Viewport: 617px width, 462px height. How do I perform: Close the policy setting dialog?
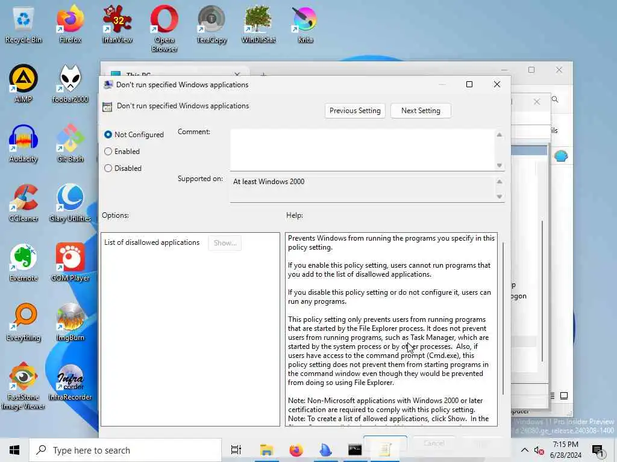[497, 84]
